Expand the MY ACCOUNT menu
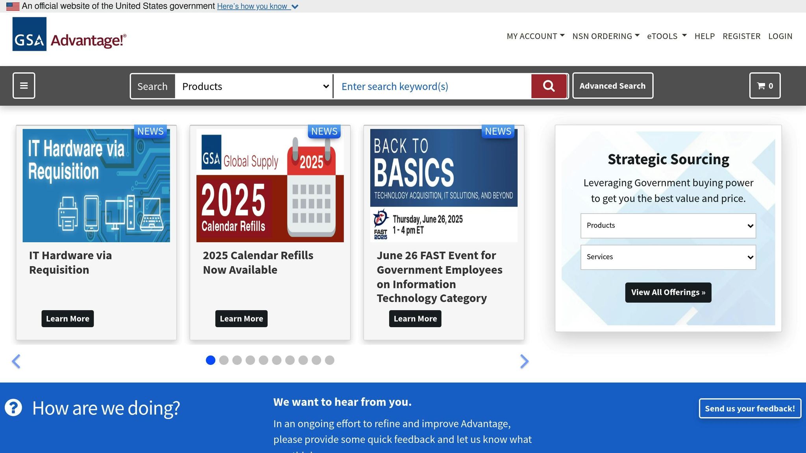 (x=536, y=36)
